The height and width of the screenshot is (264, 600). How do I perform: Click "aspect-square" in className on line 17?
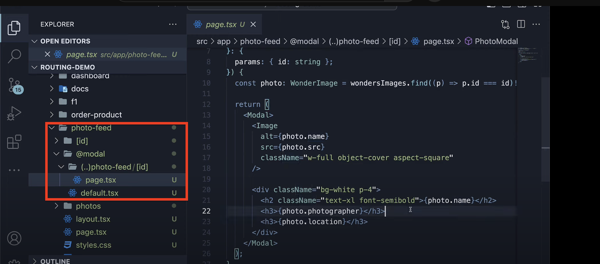(x=421, y=158)
